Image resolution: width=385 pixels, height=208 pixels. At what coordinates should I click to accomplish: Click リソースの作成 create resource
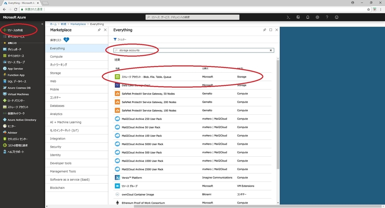(x=13, y=30)
